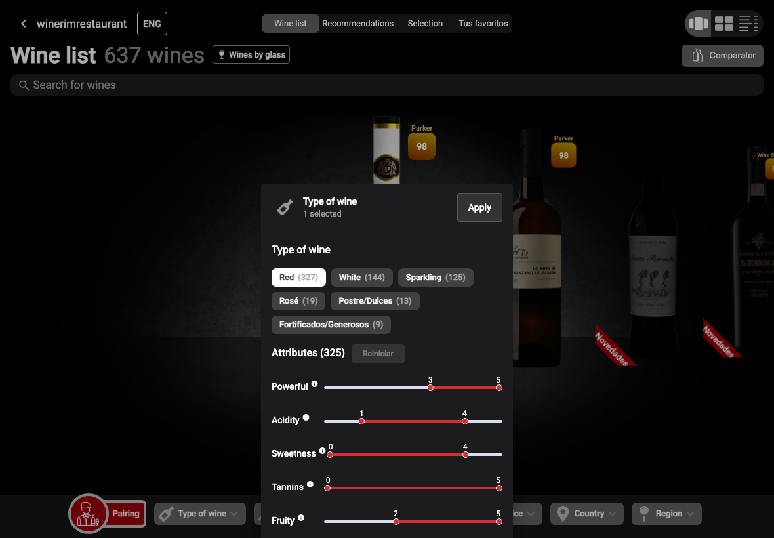Switch to carousel view layout icon
The image size is (774, 538).
pyautogui.click(x=698, y=24)
